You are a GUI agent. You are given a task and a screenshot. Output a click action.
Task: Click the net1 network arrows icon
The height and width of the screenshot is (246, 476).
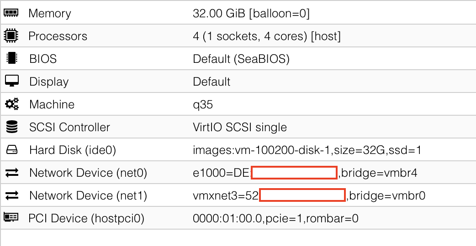tap(11, 195)
